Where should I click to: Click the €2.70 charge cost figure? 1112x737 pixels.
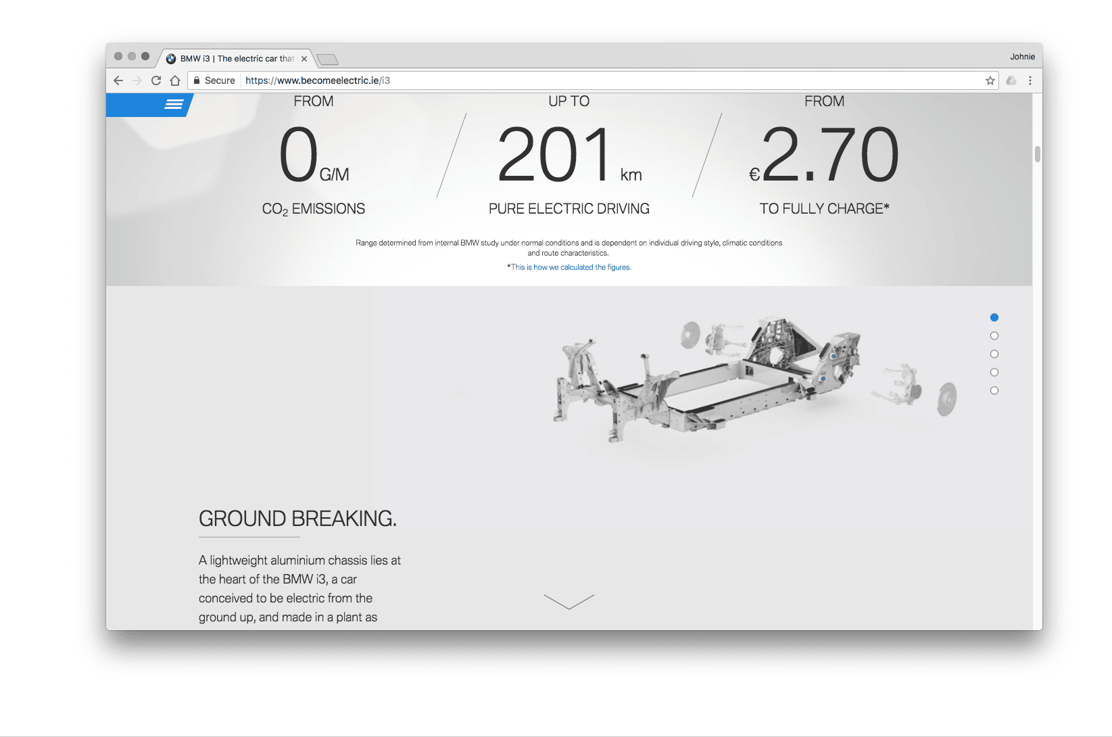click(824, 156)
